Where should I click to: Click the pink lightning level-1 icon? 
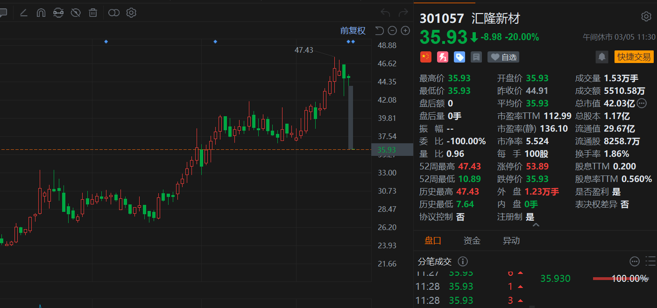(x=443, y=57)
